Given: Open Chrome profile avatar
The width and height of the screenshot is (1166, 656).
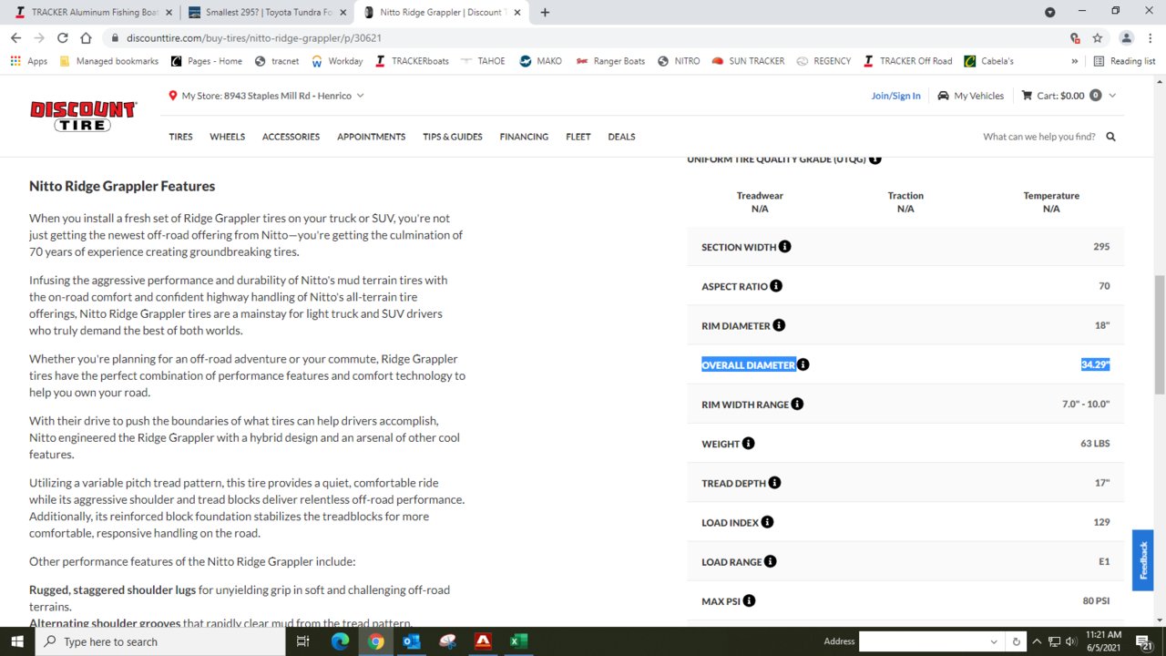Looking at the screenshot, I should 1127,38.
